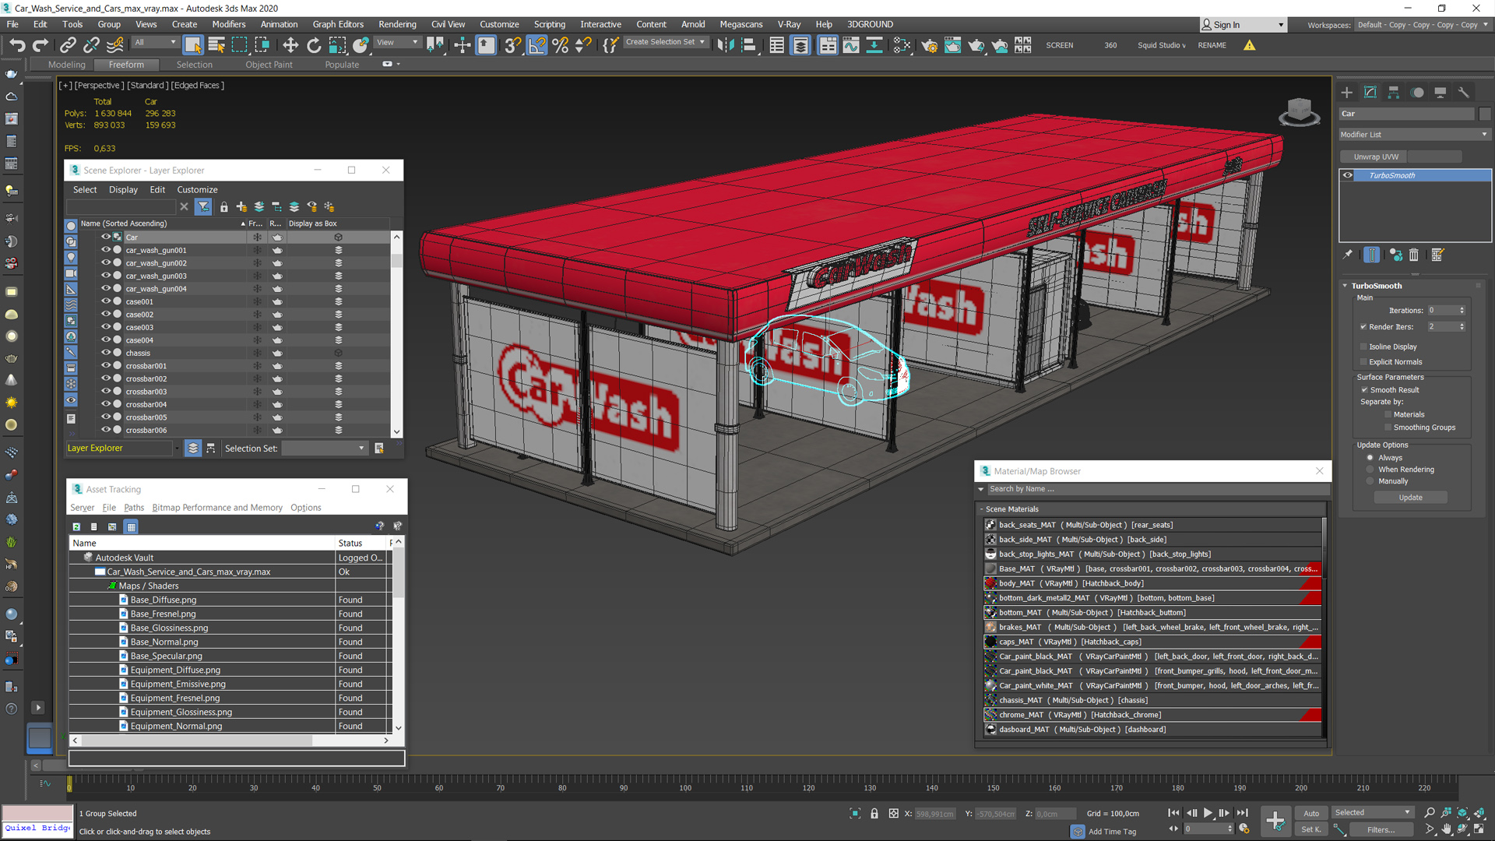
Task: Click Configure Modifier Sets icon
Action: pyautogui.click(x=1437, y=255)
